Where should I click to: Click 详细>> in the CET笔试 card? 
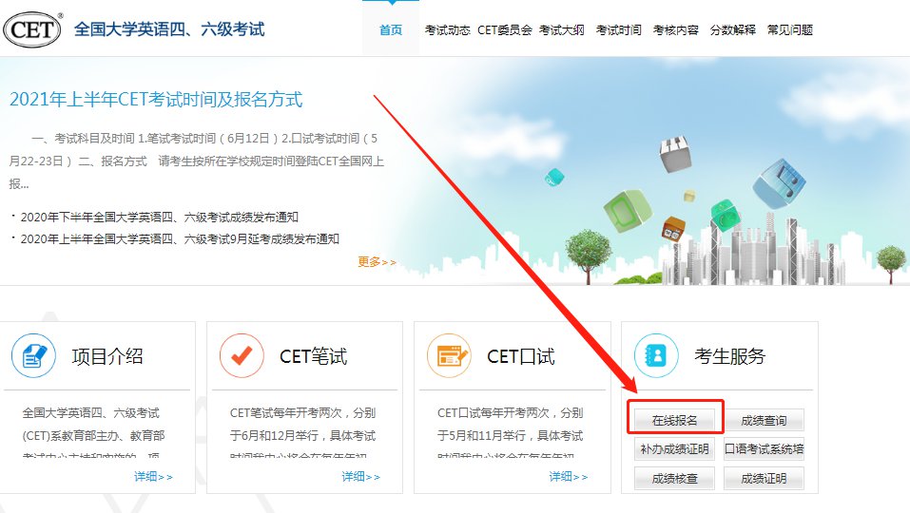361,477
